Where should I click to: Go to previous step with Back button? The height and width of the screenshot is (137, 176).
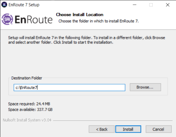click(x=102, y=129)
